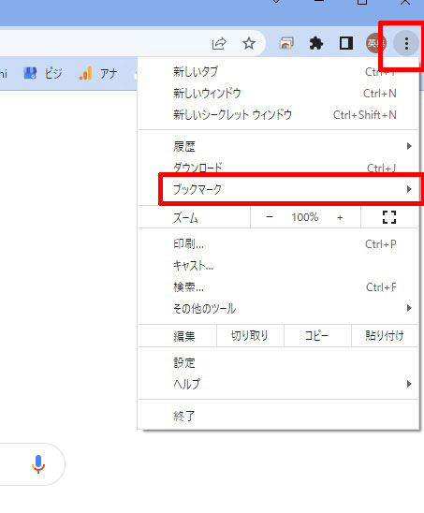Expand the ヘルプ submenu
The width and height of the screenshot is (424, 513).
[278, 384]
